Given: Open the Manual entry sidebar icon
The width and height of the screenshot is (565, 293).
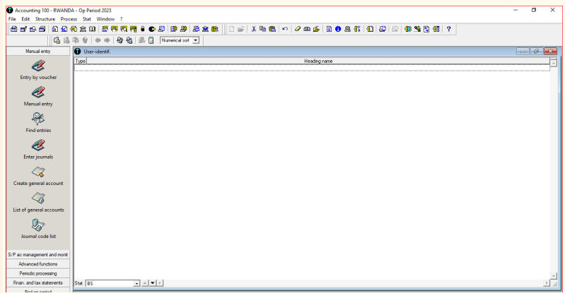Looking at the screenshot, I should point(38,92).
